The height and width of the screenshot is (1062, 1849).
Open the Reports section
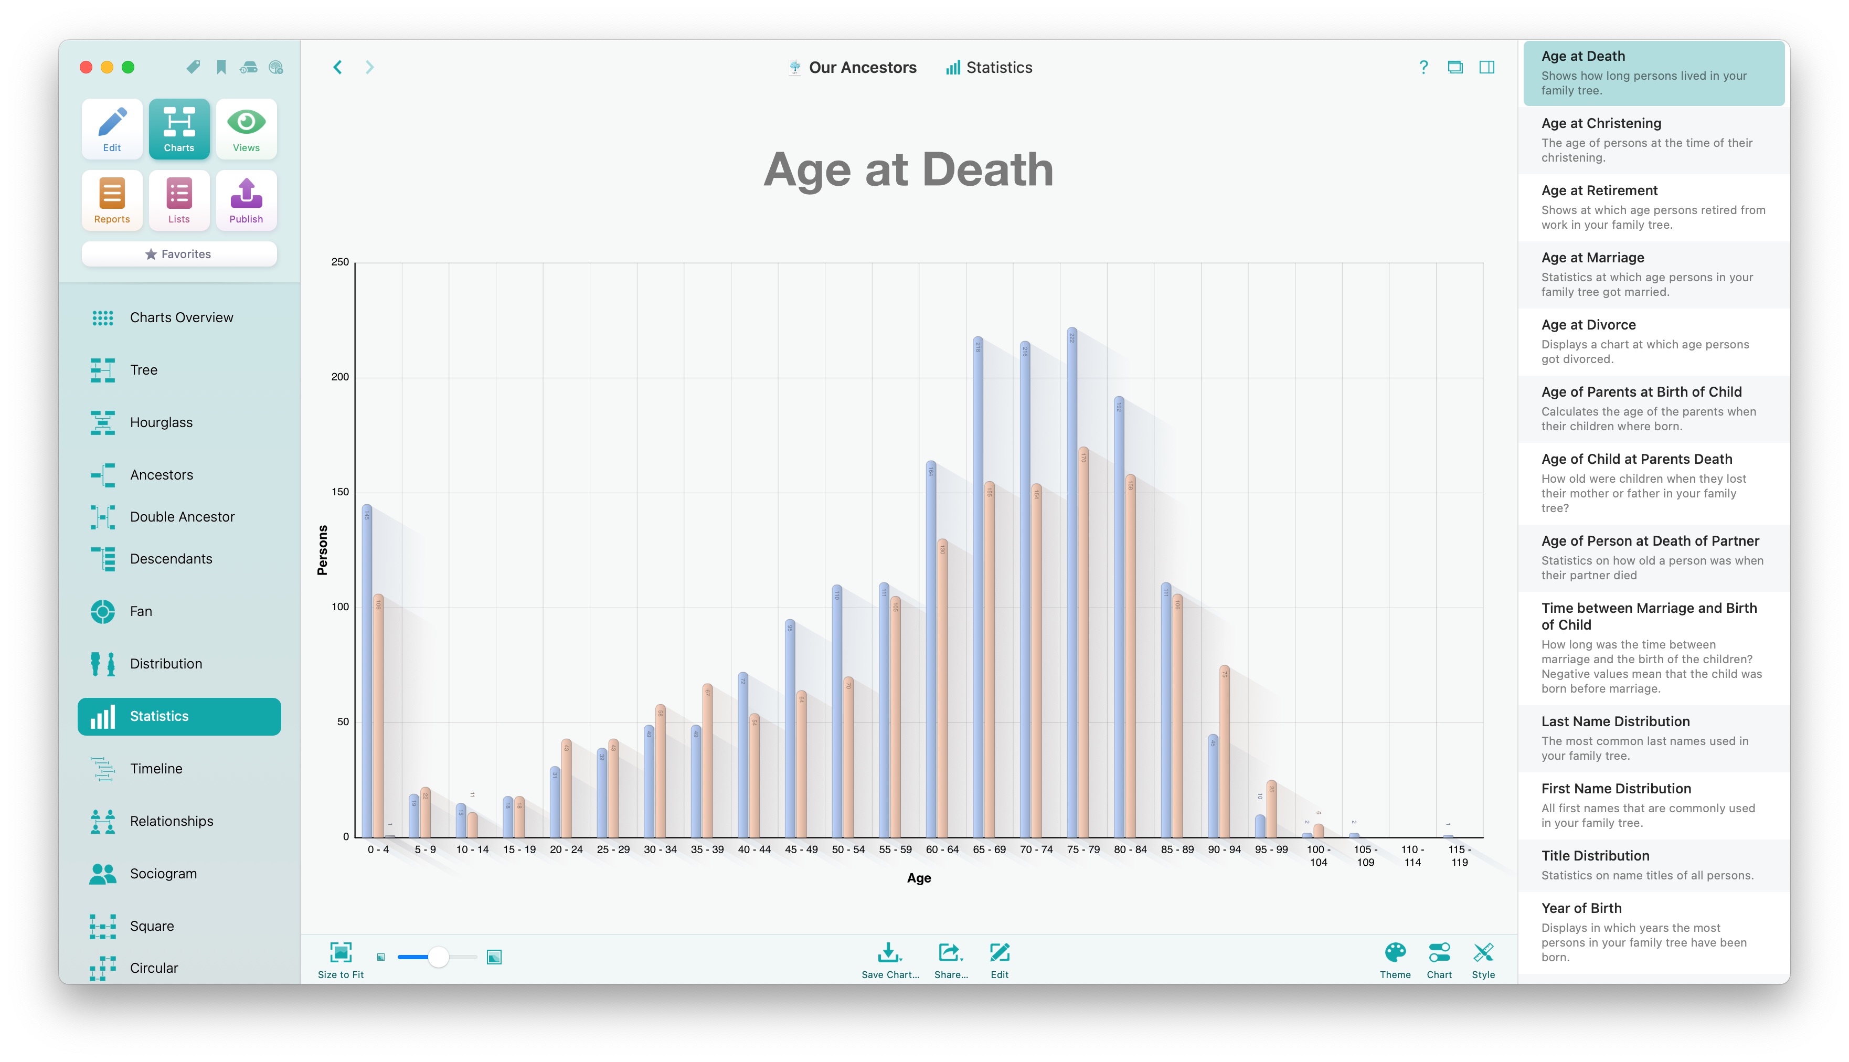112,200
